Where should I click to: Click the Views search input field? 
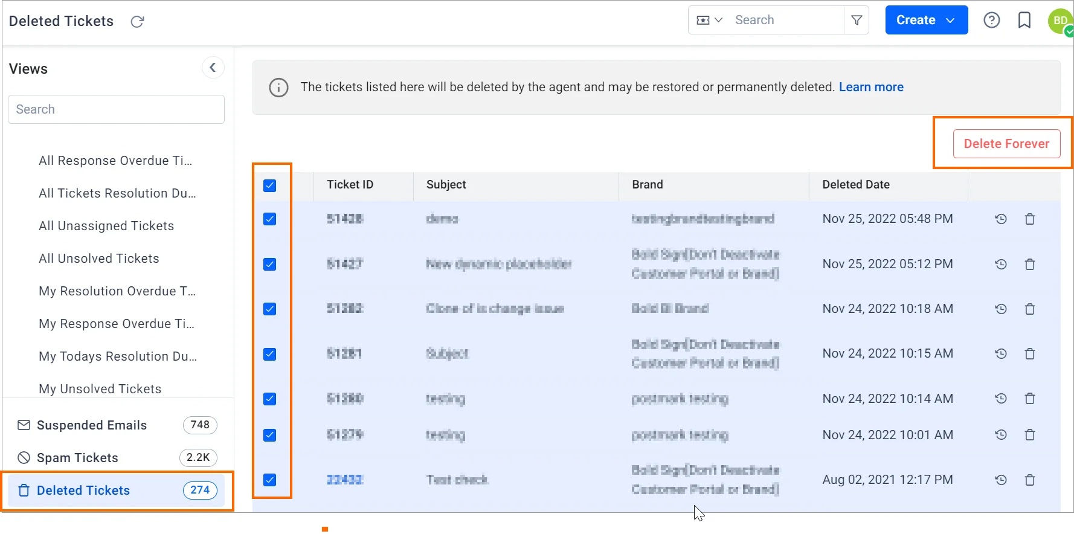pyautogui.click(x=116, y=109)
